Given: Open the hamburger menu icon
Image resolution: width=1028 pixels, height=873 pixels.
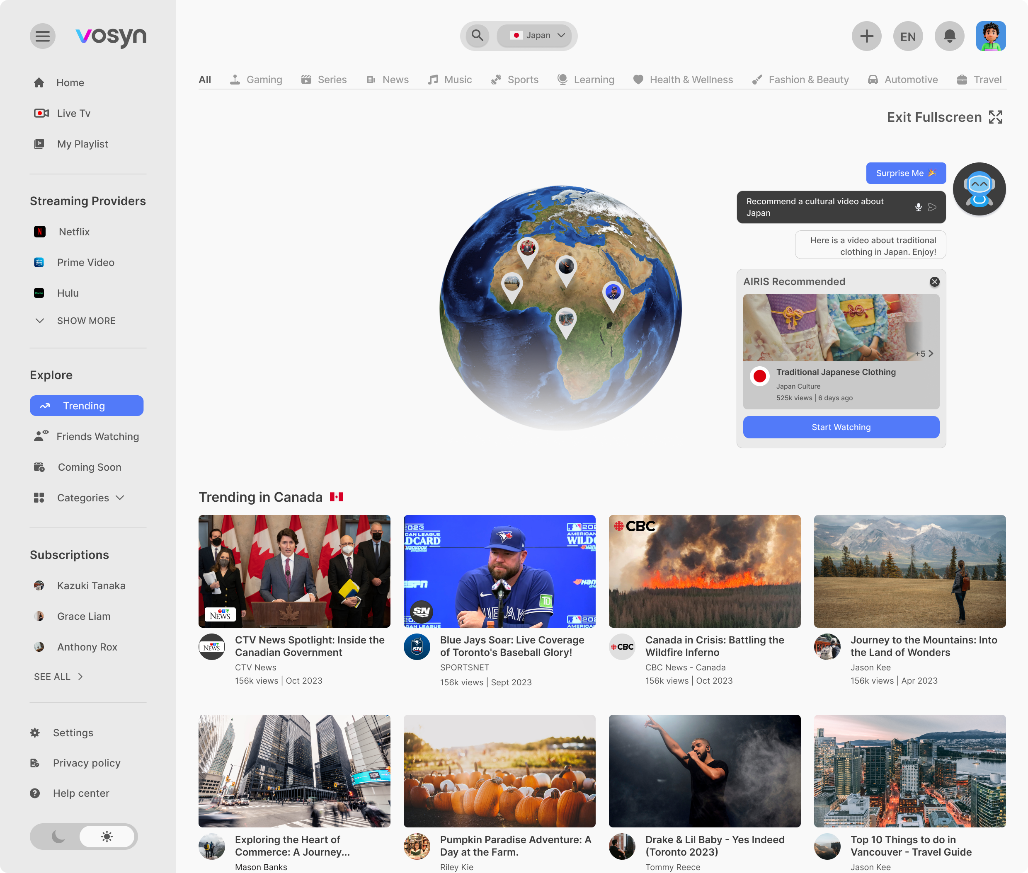Looking at the screenshot, I should click(43, 36).
